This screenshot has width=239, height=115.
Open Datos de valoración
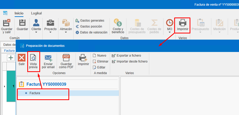click(x=91, y=32)
